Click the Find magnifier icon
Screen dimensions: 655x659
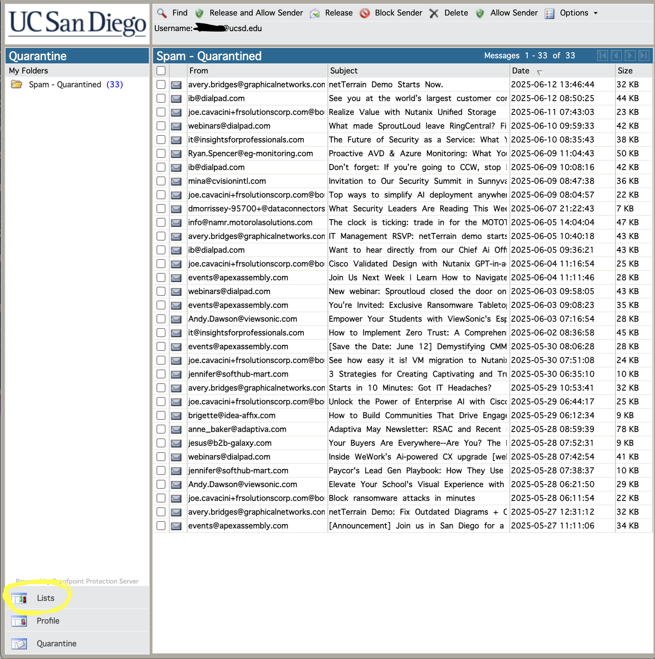(x=162, y=13)
